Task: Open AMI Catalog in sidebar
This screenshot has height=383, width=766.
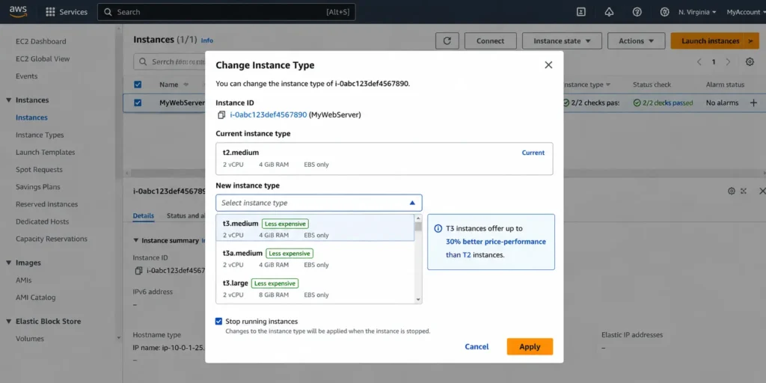Action: [36, 298]
